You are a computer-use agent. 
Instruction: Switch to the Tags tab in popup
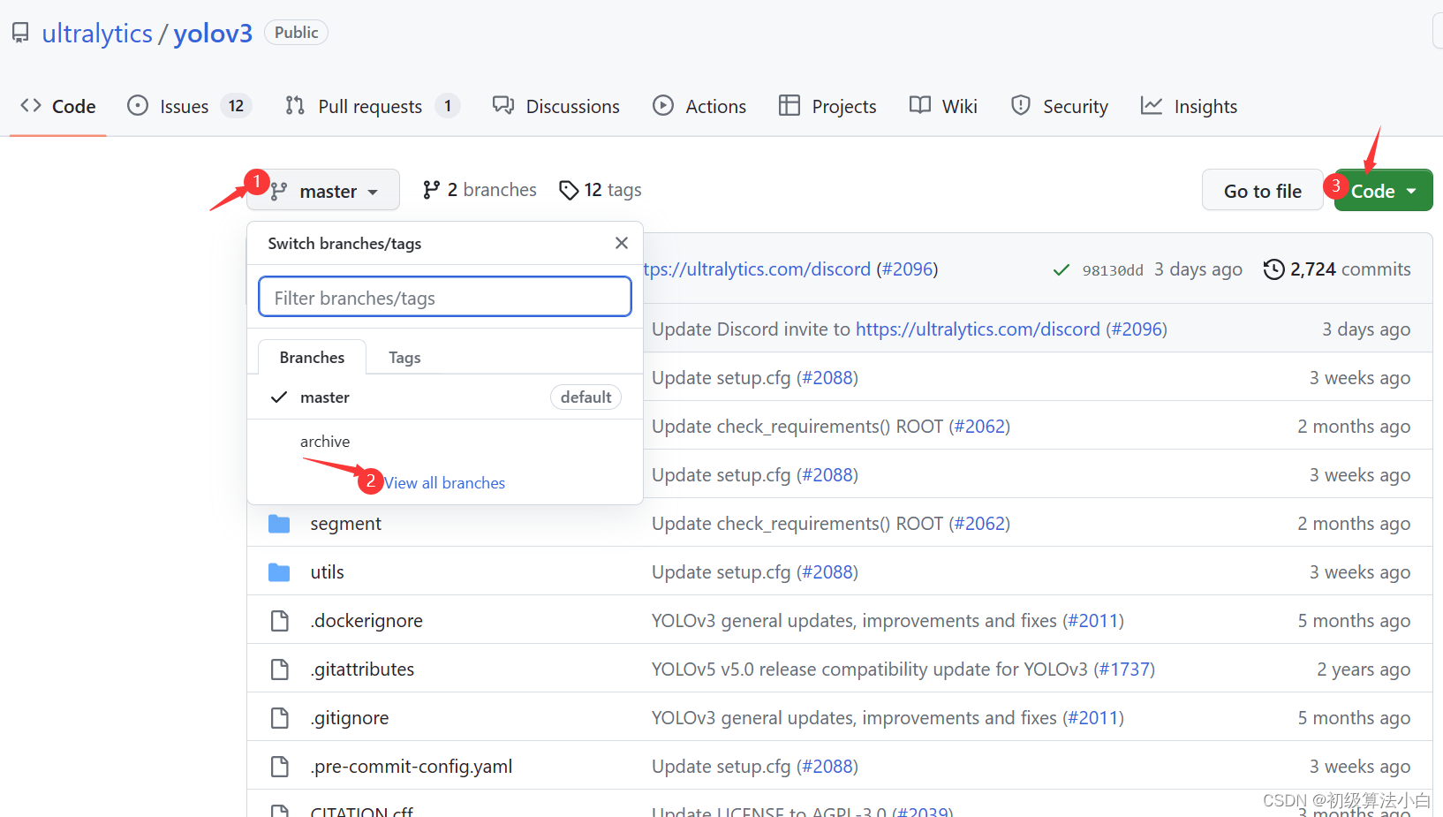point(404,357)
